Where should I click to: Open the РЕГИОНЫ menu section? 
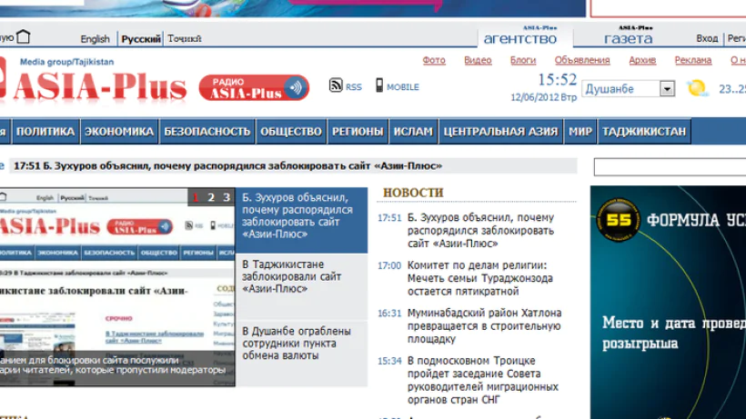[x=358, y=132]
